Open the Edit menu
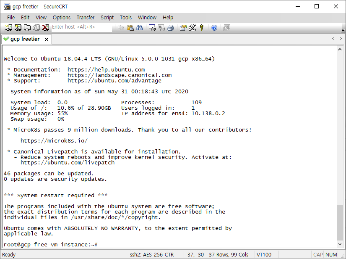 25,18
